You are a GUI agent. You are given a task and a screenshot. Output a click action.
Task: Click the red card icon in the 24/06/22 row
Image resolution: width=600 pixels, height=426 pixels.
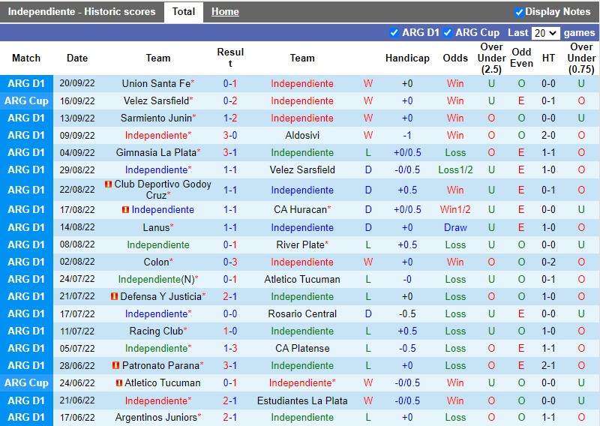pyautogui.click(x=119, y=383)
